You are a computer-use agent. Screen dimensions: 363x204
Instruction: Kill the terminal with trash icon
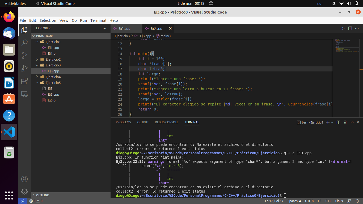click(345, 122)
